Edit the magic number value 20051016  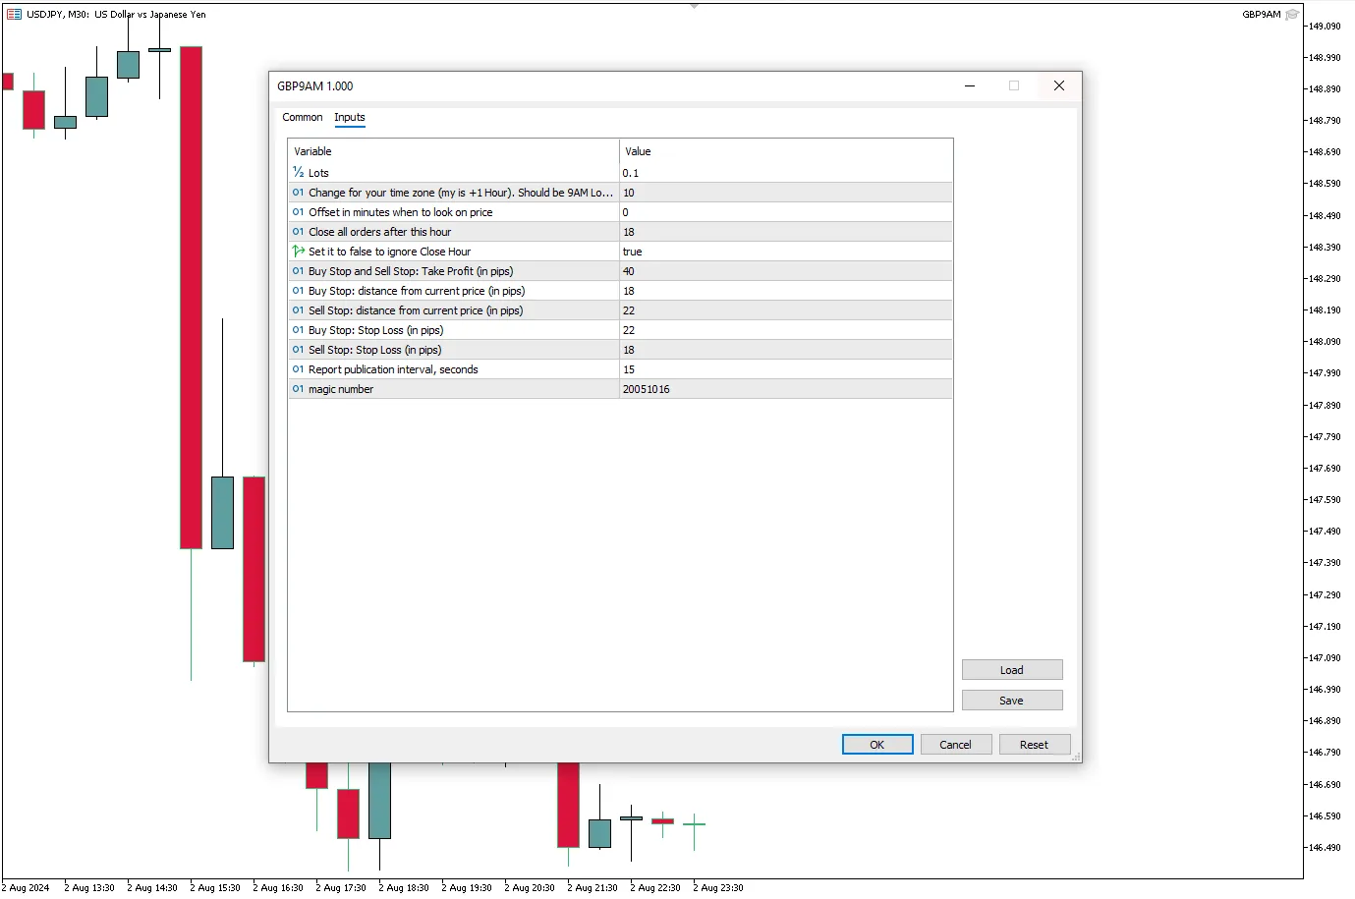[x=786, y=389]
